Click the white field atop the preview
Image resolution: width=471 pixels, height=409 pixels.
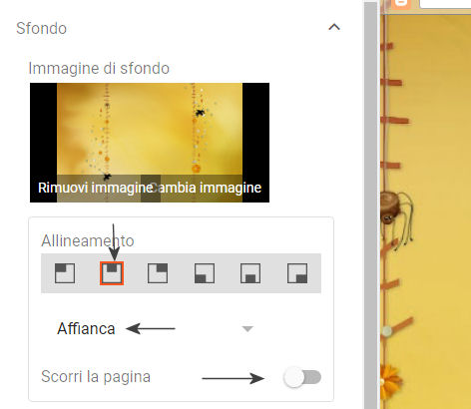(445, 3)
